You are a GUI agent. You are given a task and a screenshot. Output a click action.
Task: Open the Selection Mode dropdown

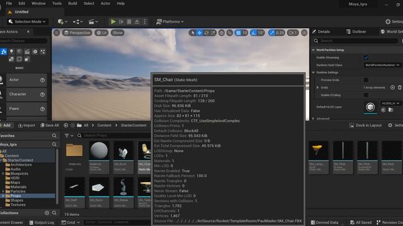27,22
